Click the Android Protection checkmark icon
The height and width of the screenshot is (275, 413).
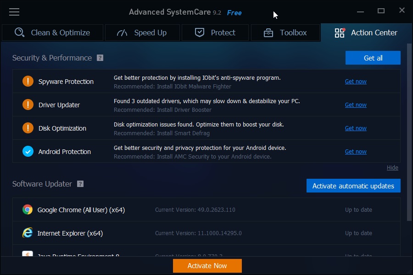point(28,152)
